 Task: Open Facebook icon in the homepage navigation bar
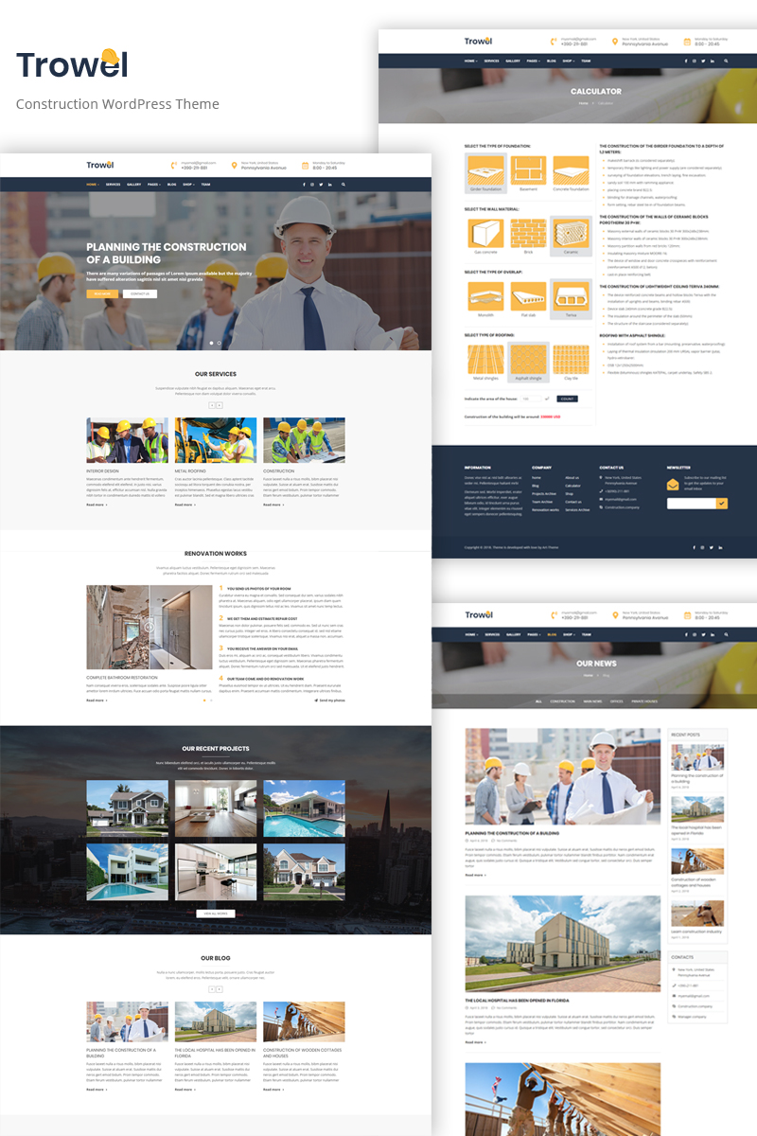(304, 185)
